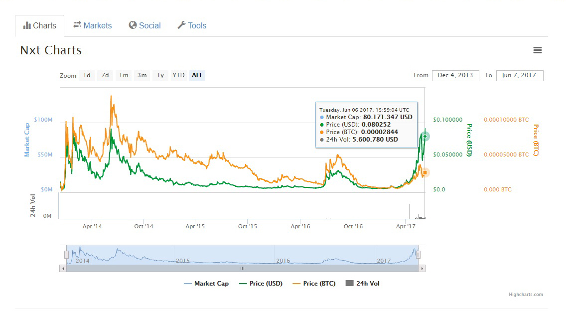
Task: Click the exchange arrows icon beside Markets
Action: pos(77,25)
